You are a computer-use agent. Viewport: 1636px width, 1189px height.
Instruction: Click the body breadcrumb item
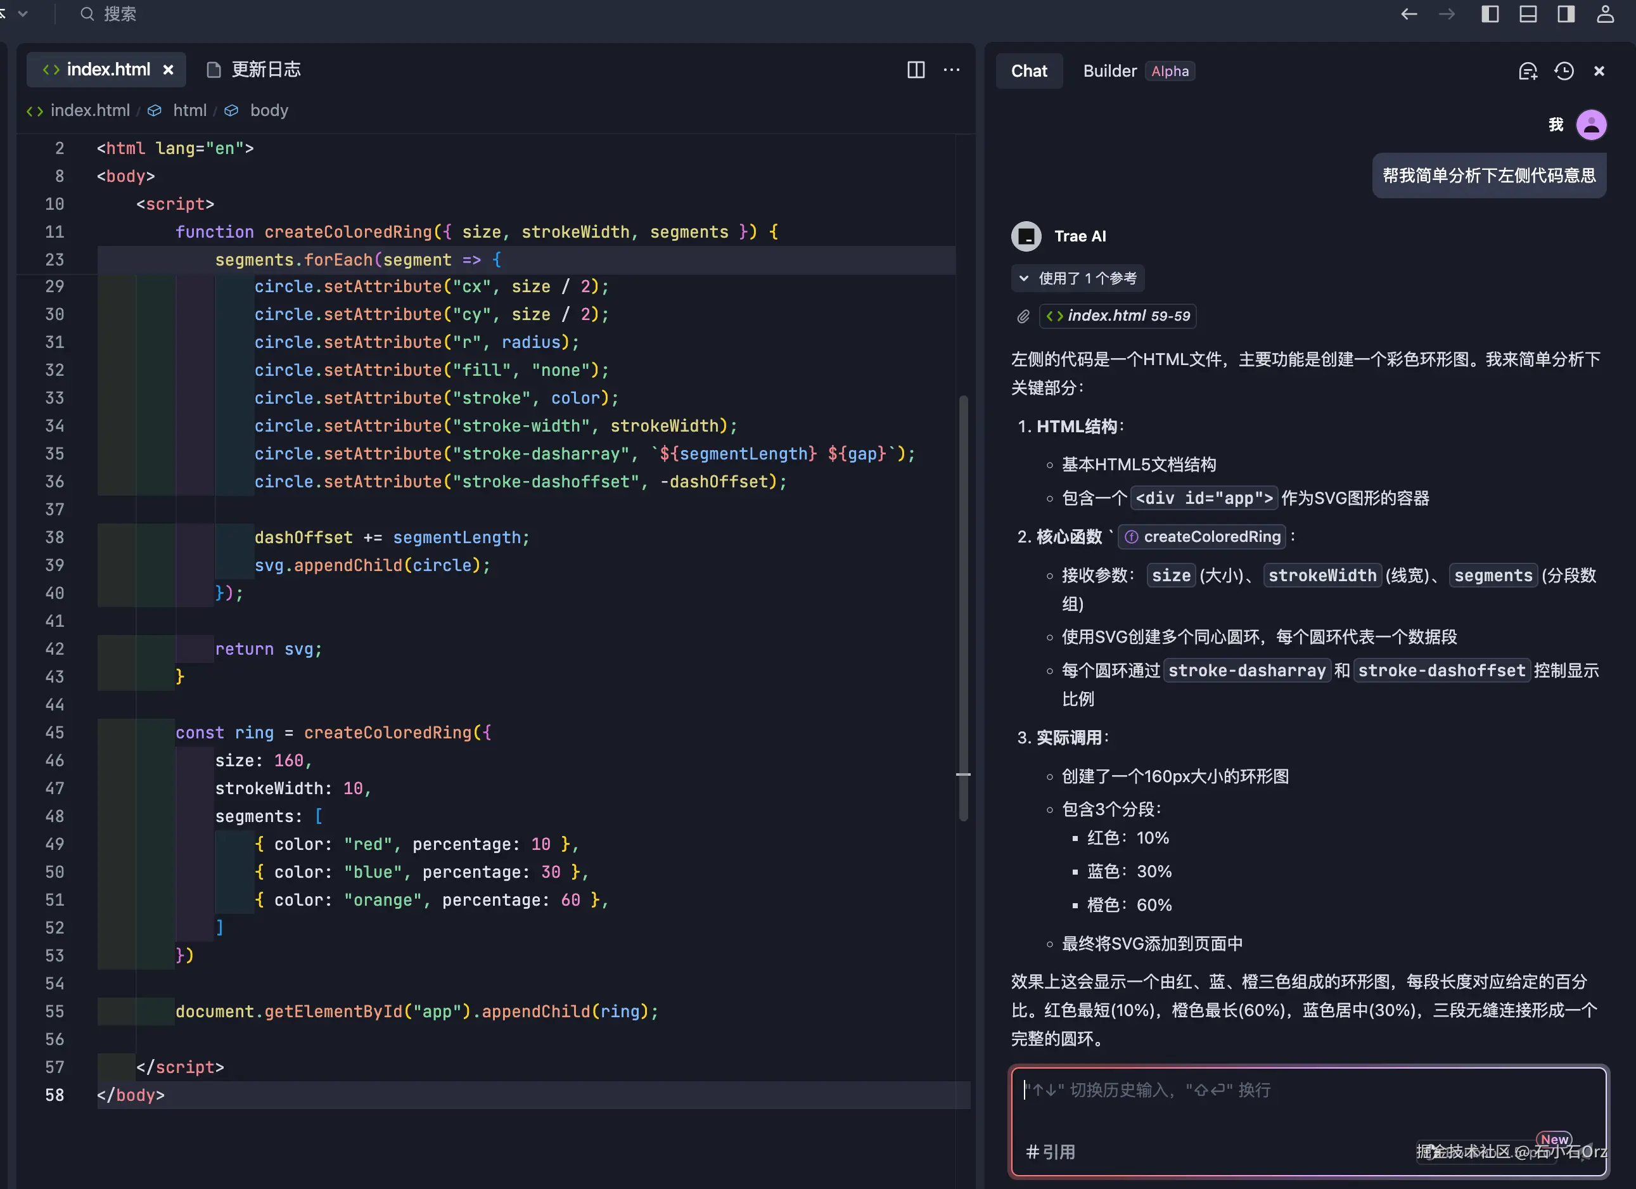(269, 110)
